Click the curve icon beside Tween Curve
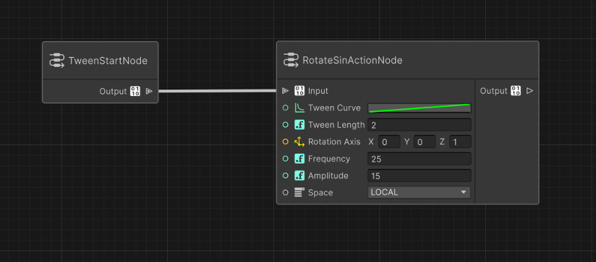The width and height of the screenshot is (596, 262). coord(299,108)
